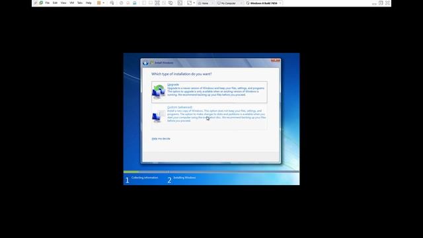Image resolution: width=423 pixels, height=238 pixels.
Task: Open the Edit menu
Action: [55, 3]
